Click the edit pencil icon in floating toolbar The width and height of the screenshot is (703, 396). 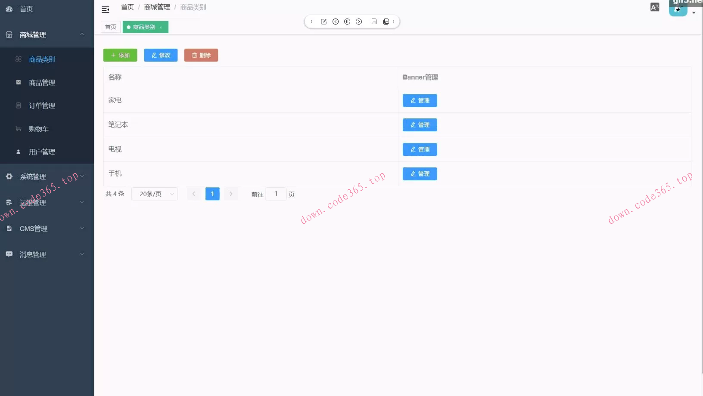pos(324,22)
